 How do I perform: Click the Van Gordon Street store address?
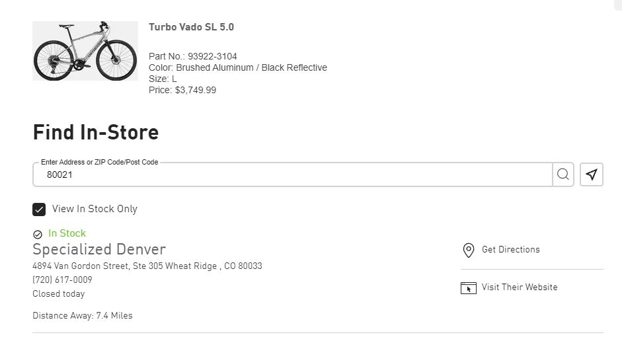(x=147, y=266)
